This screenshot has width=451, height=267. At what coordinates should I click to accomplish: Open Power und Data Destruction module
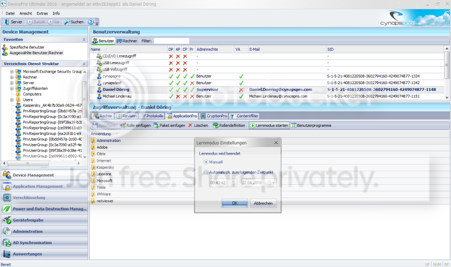coord(44,209)
